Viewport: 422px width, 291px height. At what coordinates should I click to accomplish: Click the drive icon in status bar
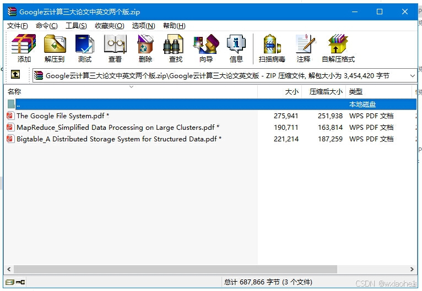(x=10, y=282)
